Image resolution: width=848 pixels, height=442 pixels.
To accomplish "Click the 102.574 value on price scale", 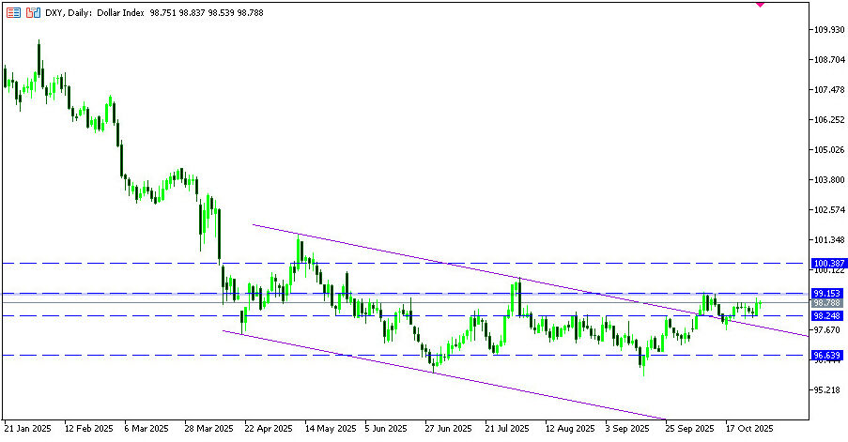I will pos(825,210).
